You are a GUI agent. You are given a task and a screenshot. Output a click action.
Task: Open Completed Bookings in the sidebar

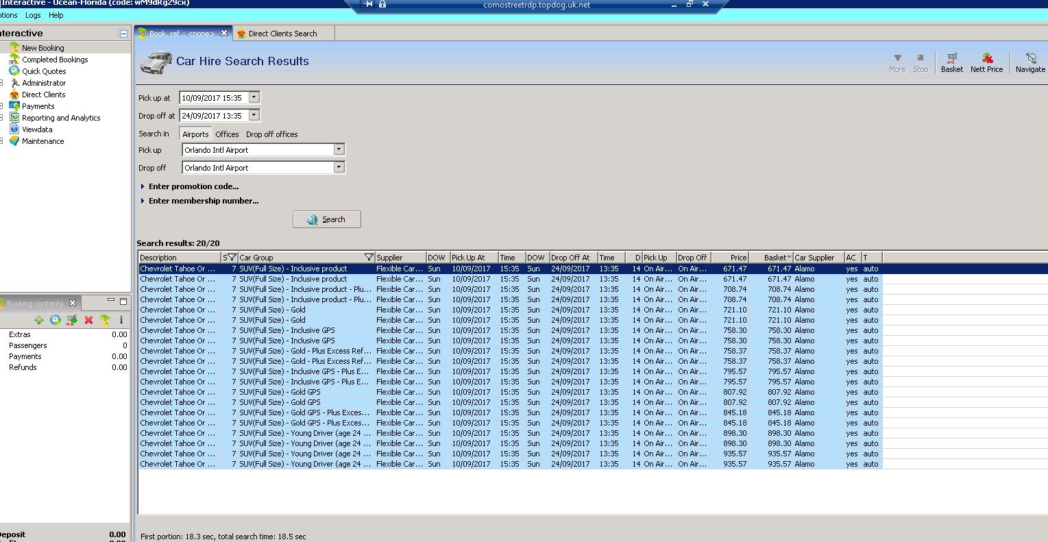(55, 60)
